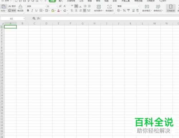179x138 pixels.
Task: Click the clear formatting eraser icon
Action: click(x=65, y=11)
